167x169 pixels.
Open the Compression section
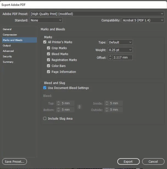[10, 35]
